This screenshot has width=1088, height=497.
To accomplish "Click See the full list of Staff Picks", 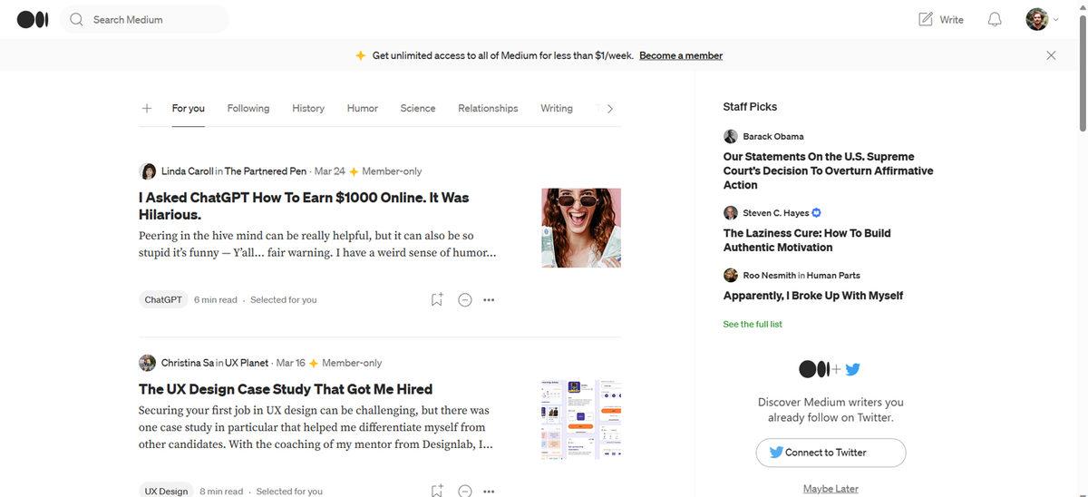I will click(x=753, y=324).
